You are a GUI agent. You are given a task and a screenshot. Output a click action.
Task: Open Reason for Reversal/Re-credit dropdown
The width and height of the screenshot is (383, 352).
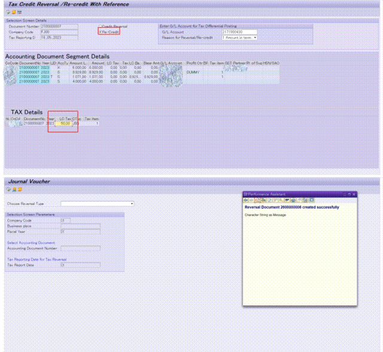coord(255,38)
